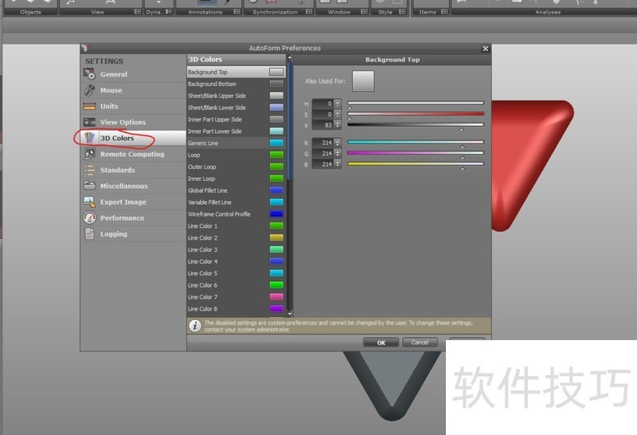The height and width of the screenshot is (435, 637).
Task: Switch to Units settings page
Action: pyautogui.click(x=133, y=106)
